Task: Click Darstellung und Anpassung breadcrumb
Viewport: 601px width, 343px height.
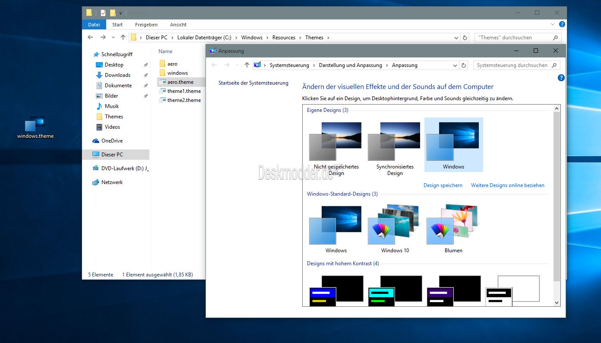Action: click(351, 65)
